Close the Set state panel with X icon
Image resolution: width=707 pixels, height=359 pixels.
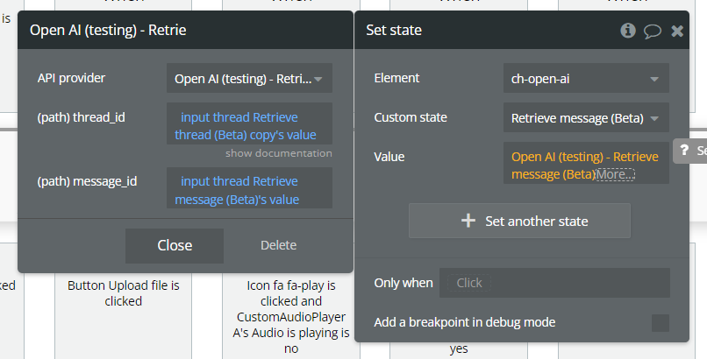(x=677, y=31)
